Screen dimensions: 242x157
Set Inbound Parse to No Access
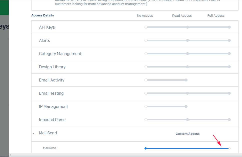pos(146,120)
